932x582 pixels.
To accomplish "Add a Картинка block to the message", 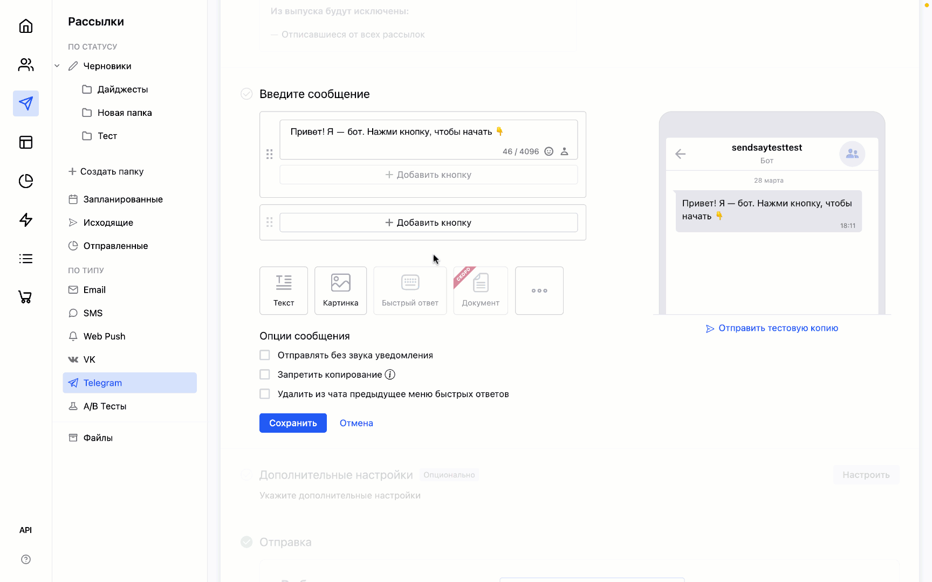I will (340, 290).
